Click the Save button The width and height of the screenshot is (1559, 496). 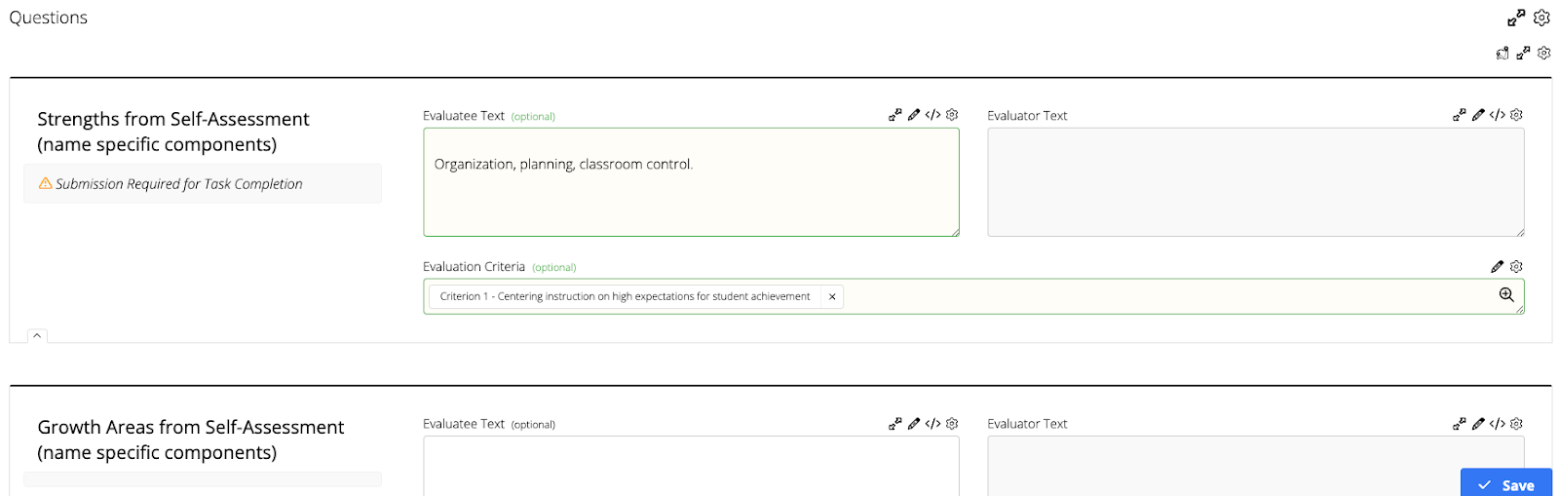1505,484
